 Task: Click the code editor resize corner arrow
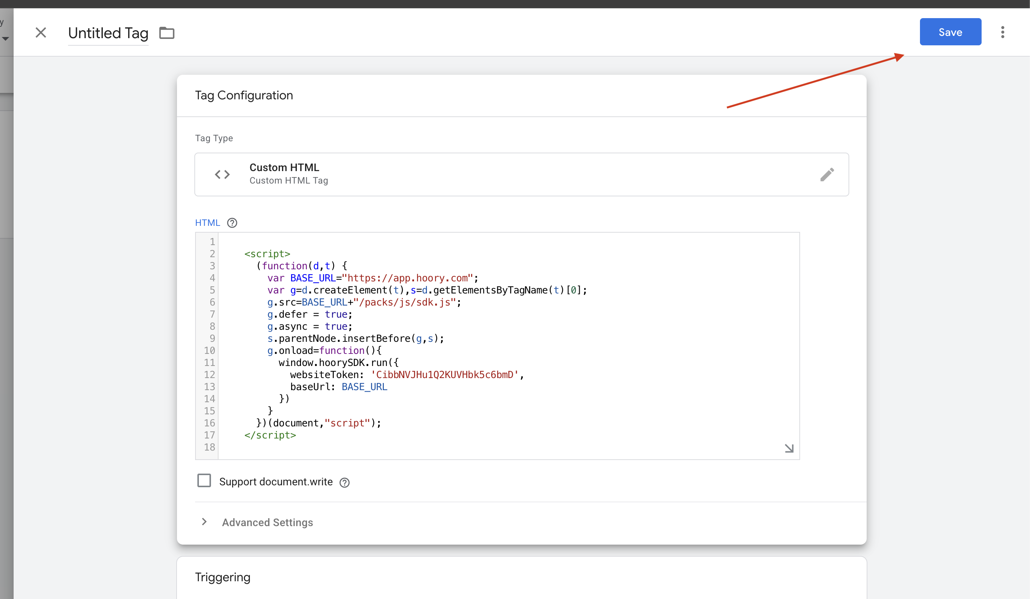click(x=789, y=448)
